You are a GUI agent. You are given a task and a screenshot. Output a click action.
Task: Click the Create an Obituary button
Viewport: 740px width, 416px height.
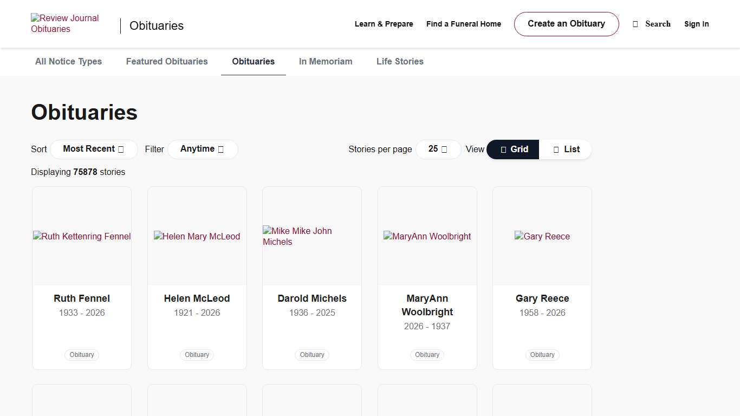(x=566, y=24)
